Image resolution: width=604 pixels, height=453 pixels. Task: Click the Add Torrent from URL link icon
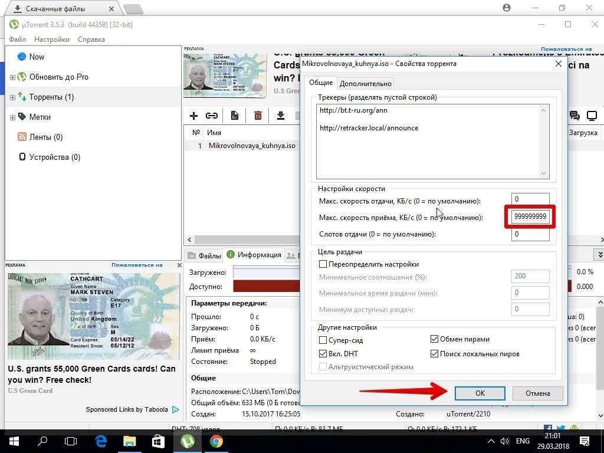point(212,116)
